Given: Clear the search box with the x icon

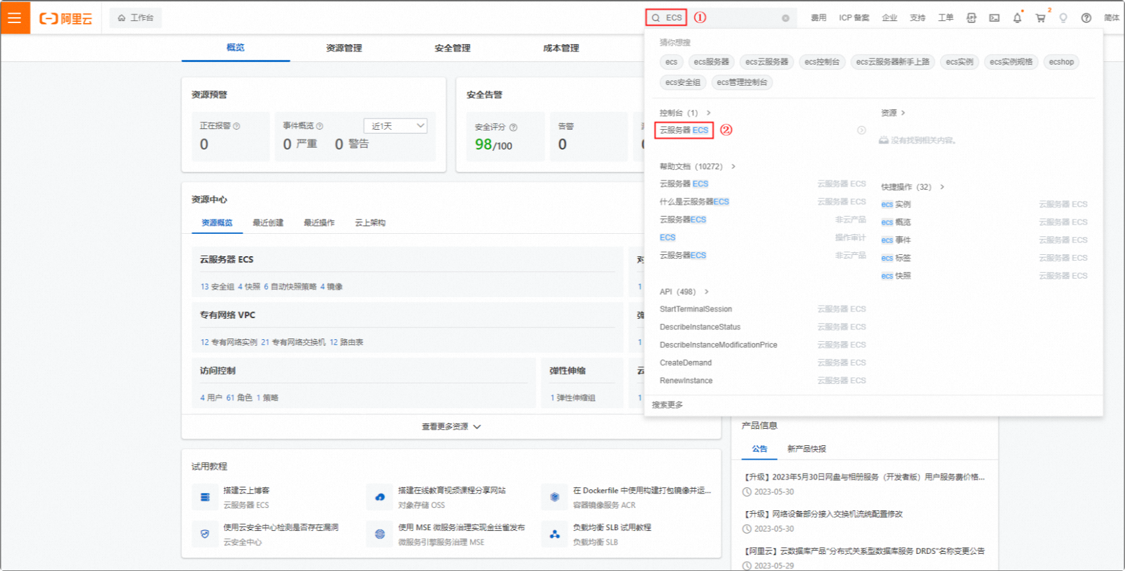Looking at the screenshot, I should [x=786, y=18].
